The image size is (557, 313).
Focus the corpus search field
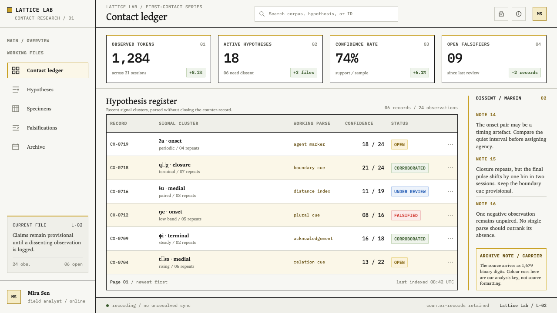coord(326,14)
